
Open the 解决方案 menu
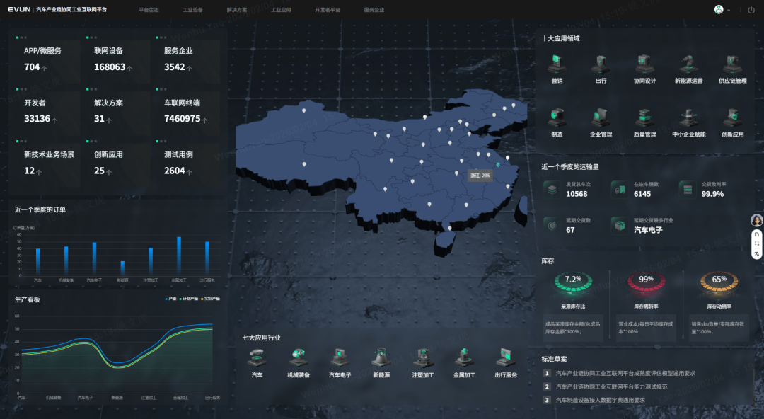tap(237, 11)
